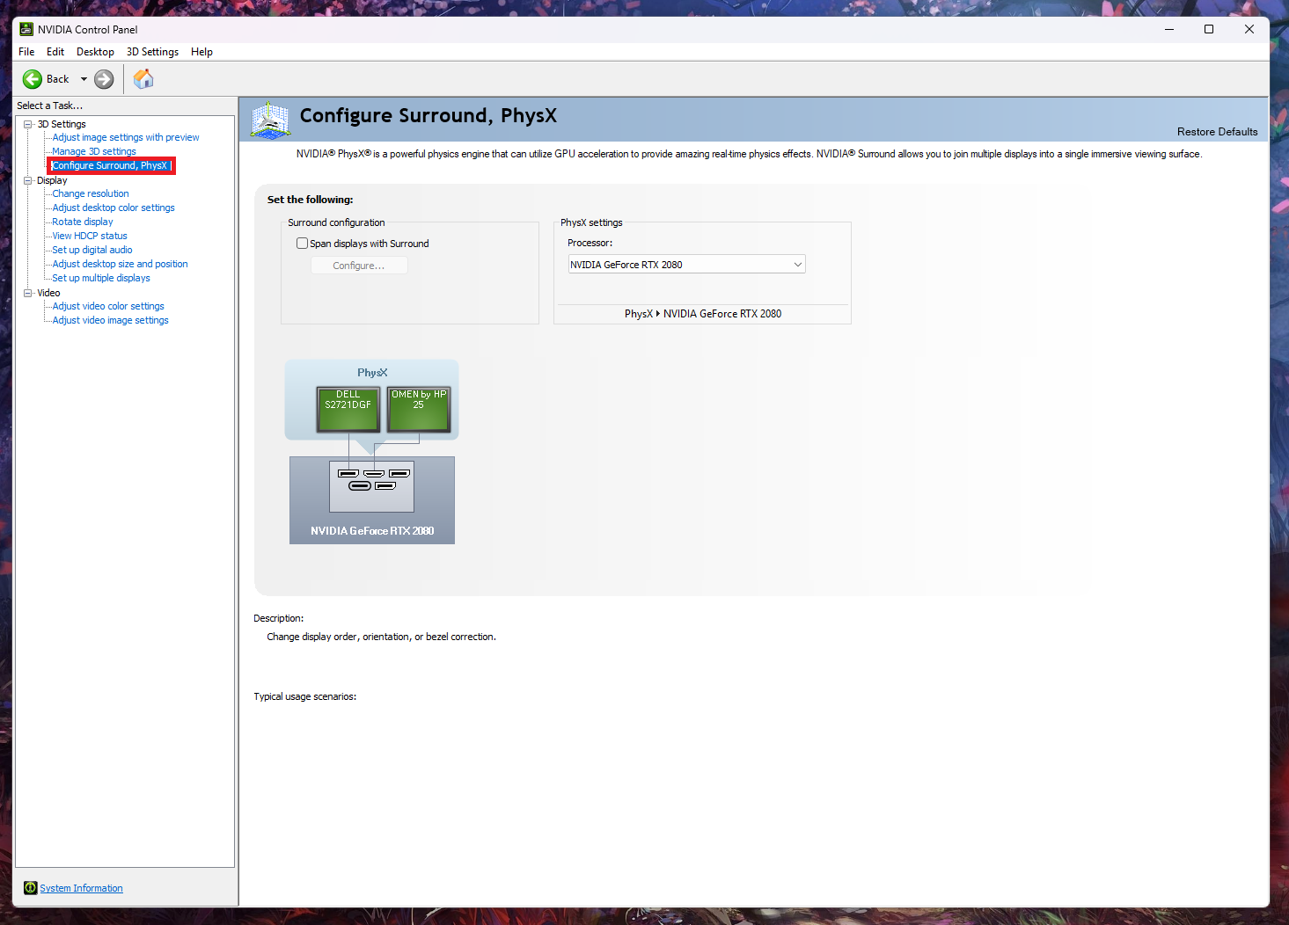Viewport: 1289px width, 925px height.
Task: Select the OMEN by HP 25 monitor thumbnail
Action: [419, 410]
